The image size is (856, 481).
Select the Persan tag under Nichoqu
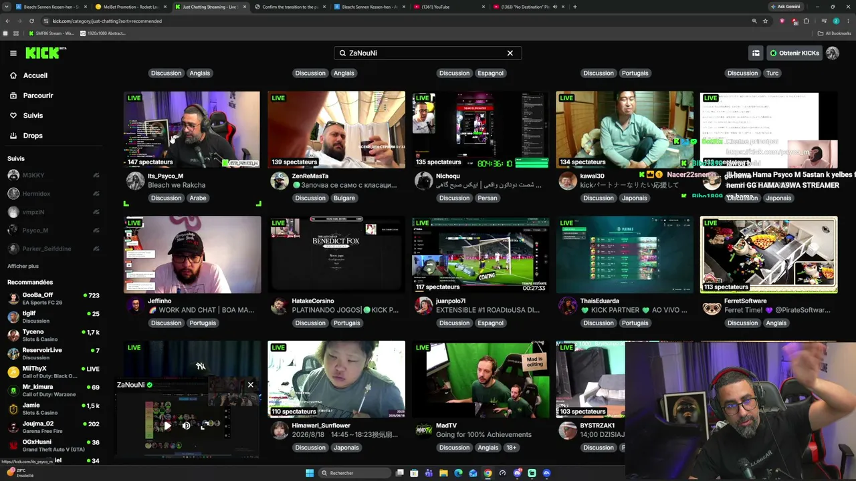[x=488, y=198]
